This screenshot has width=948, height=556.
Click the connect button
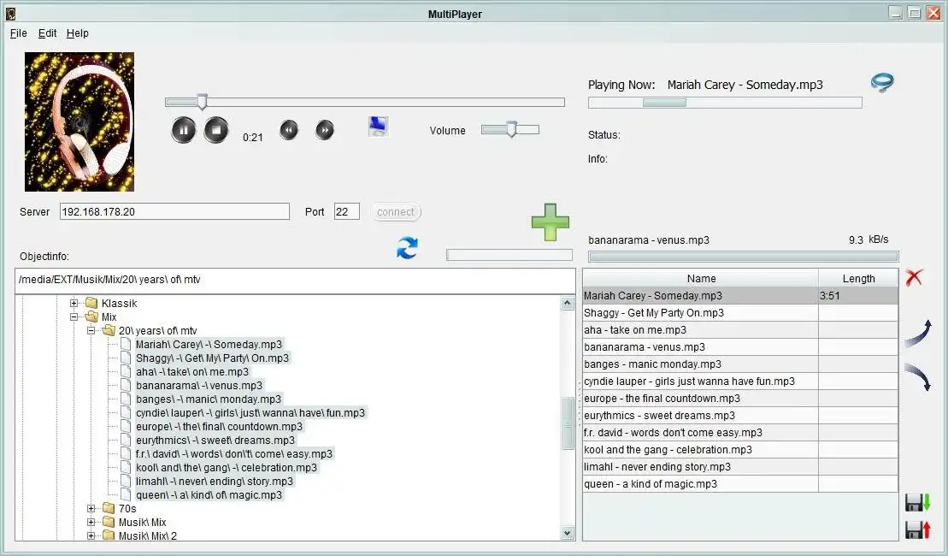pyautogui.click(x=396, y=212)
